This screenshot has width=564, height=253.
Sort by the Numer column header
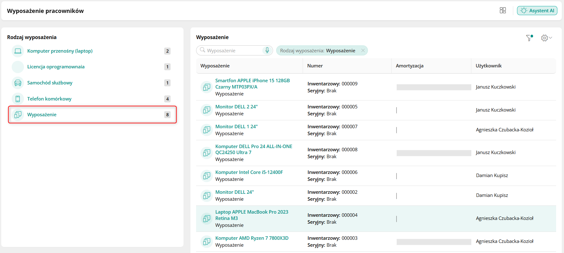[315, 66]
